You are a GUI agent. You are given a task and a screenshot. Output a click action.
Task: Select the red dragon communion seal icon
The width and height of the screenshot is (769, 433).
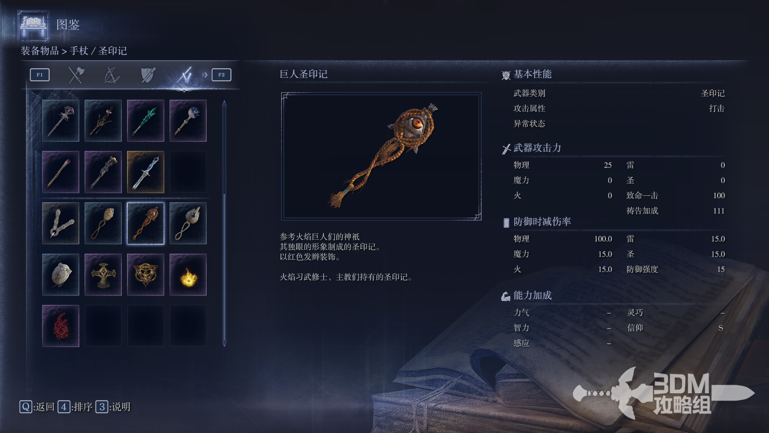coord(60,326)
